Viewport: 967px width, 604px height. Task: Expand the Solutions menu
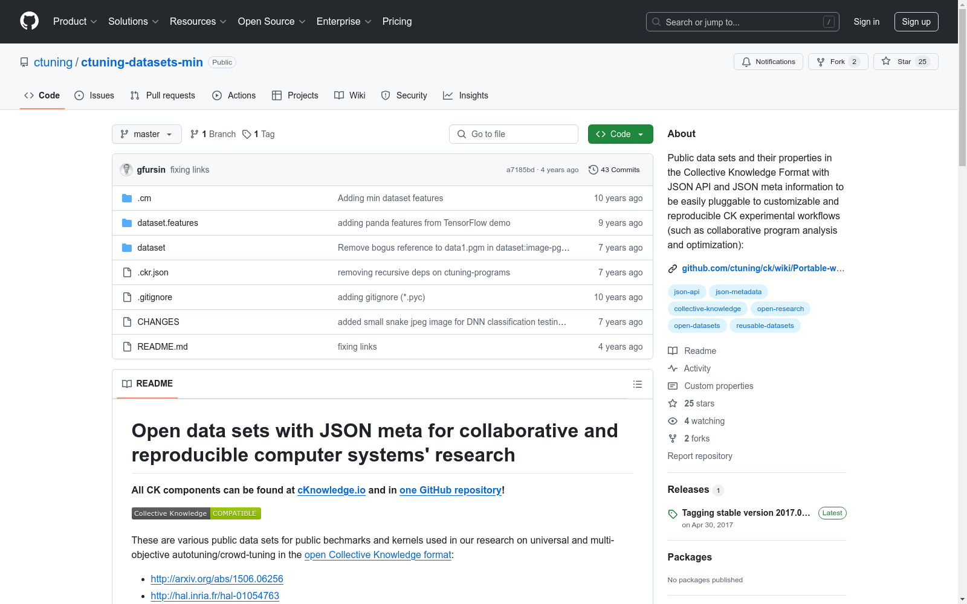click(x=134, y=22)
